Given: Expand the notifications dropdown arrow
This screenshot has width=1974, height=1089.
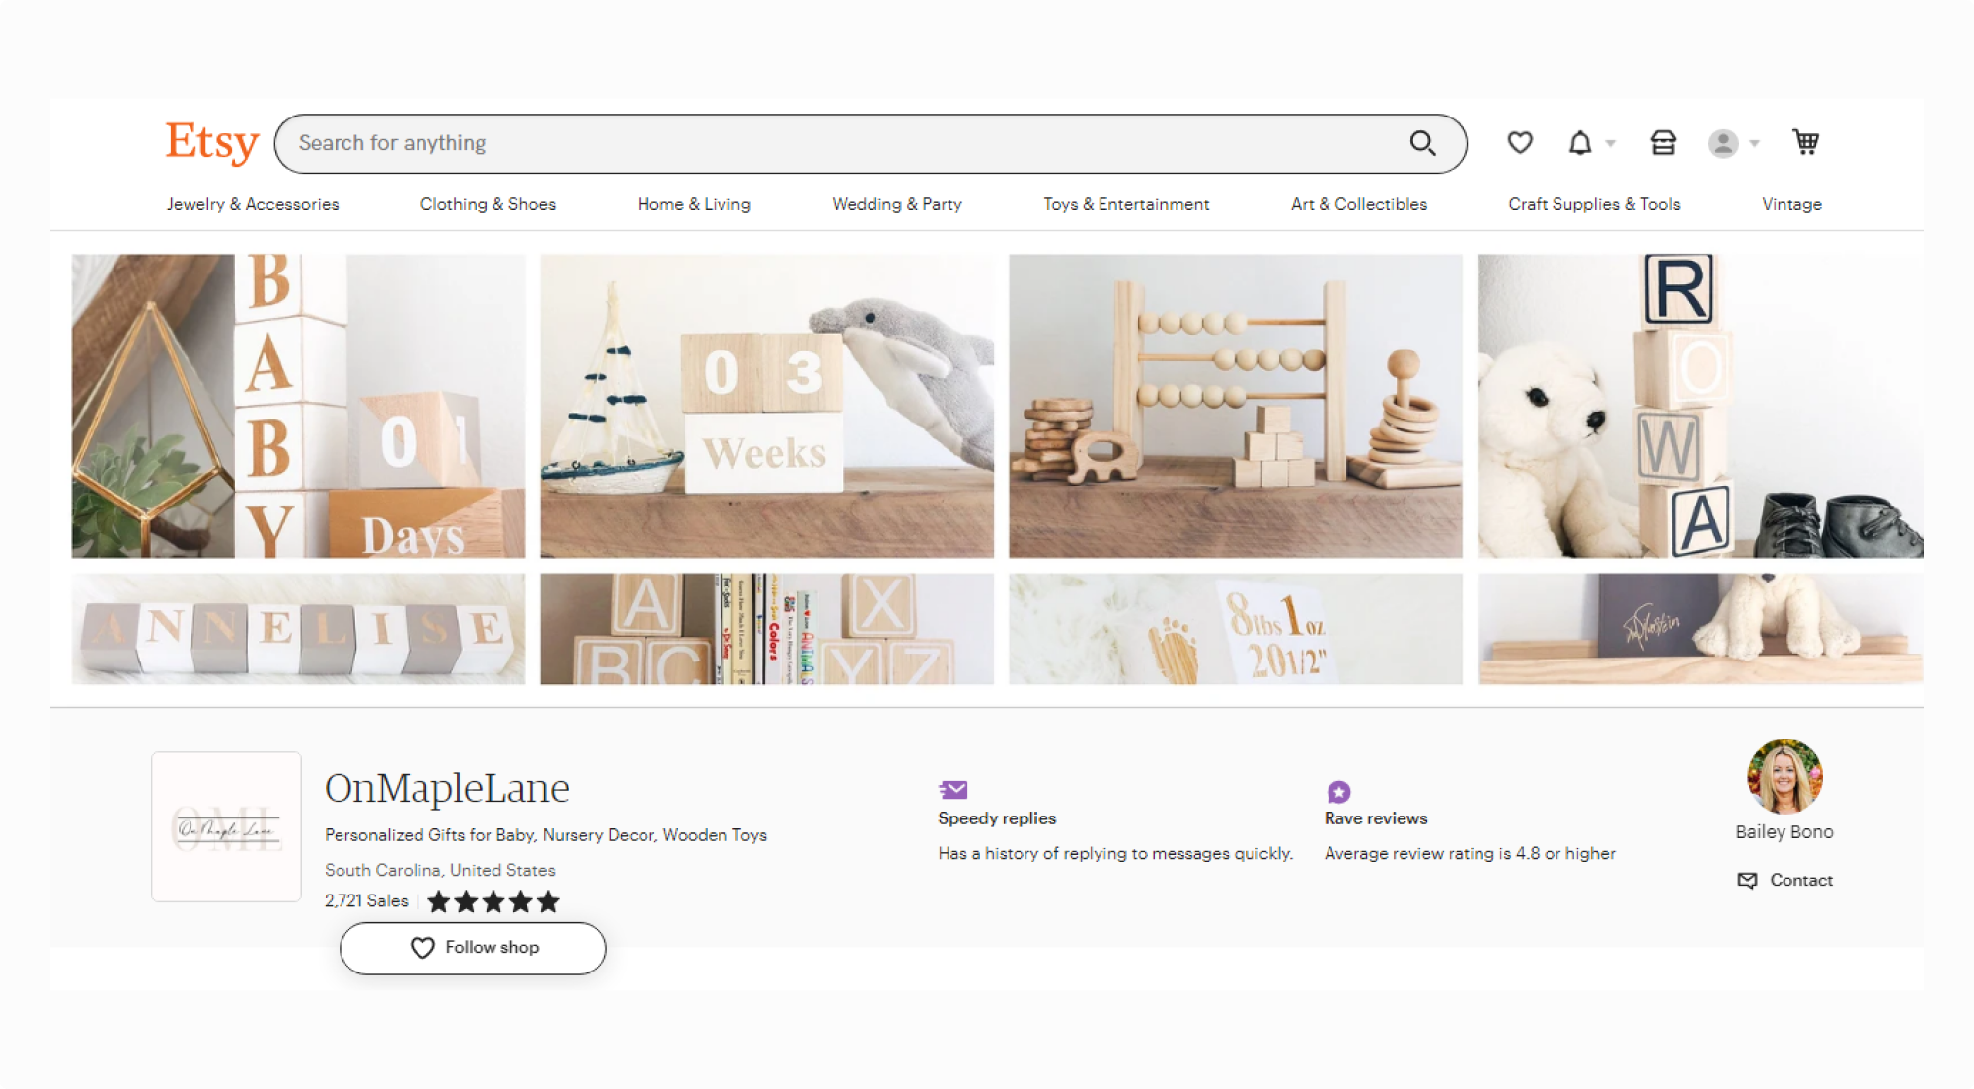Looking at the screenshot, I should tap(1611, 144).
